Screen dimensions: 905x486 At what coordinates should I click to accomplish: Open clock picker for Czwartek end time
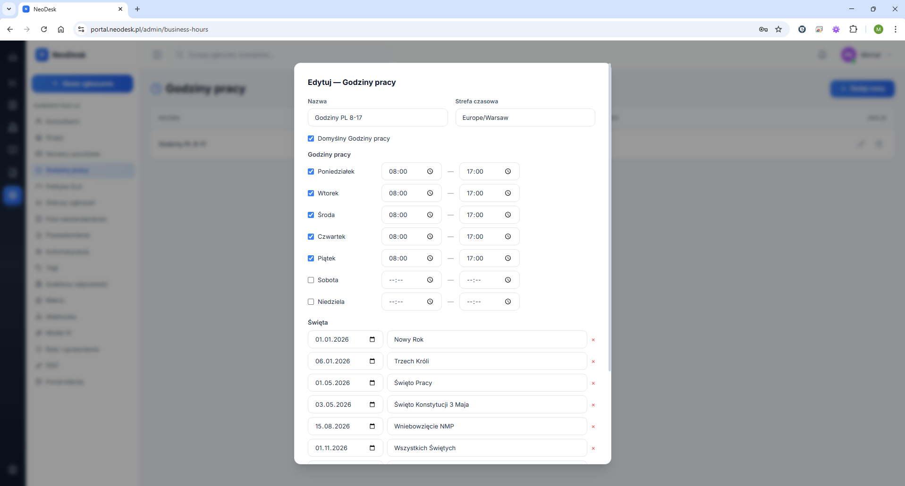508,236
